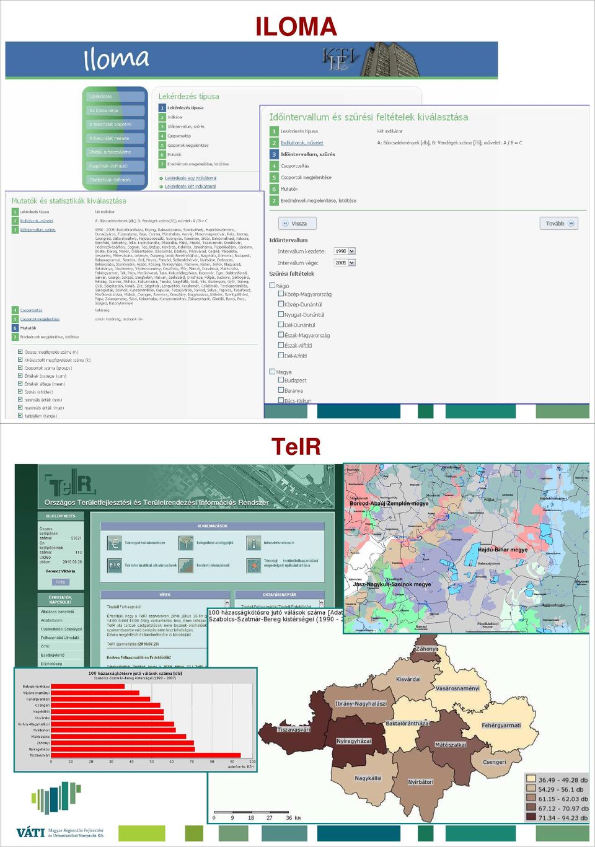This screenshot has height=847, width=595.
Task: Open the Lekérdezés egy indikátorral link
Action: (x=190, y=178)
